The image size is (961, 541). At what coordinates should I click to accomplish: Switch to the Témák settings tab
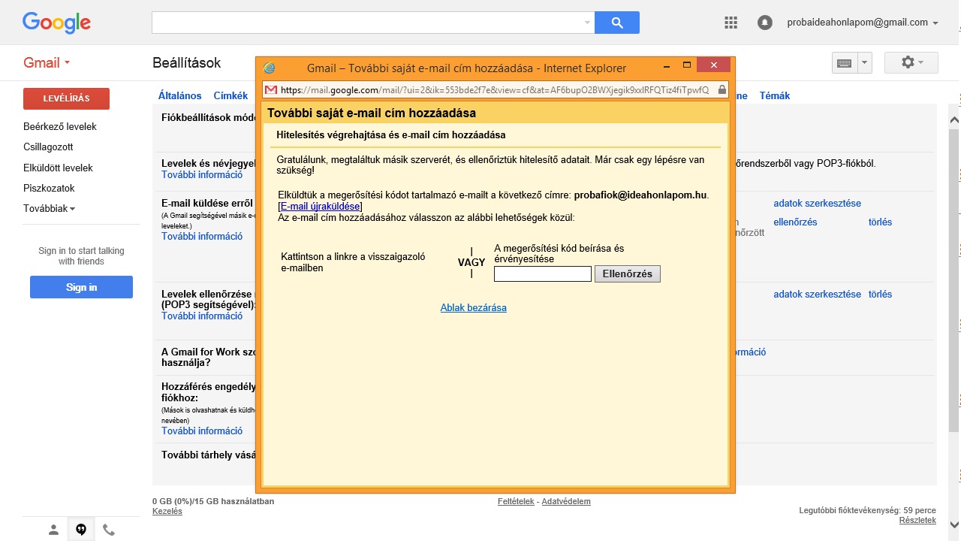[x=775, y=95]
